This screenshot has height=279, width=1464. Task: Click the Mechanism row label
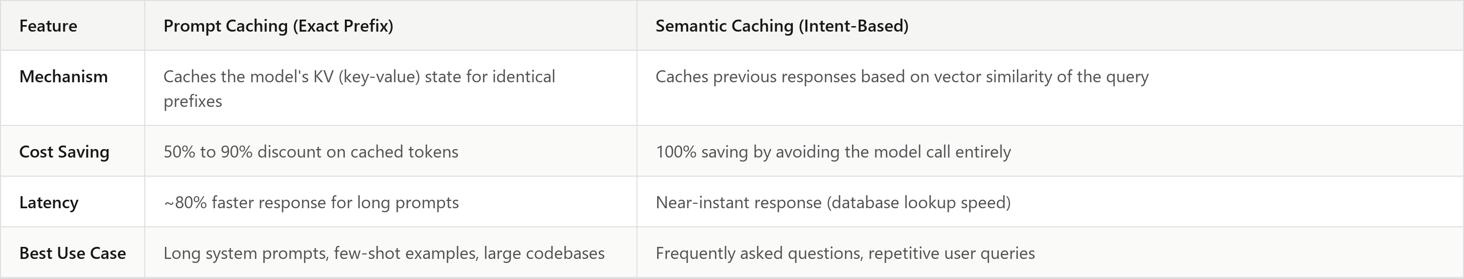64,77
